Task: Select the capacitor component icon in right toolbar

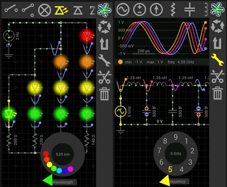Action: pyautogui.click(x=190, y=10)
